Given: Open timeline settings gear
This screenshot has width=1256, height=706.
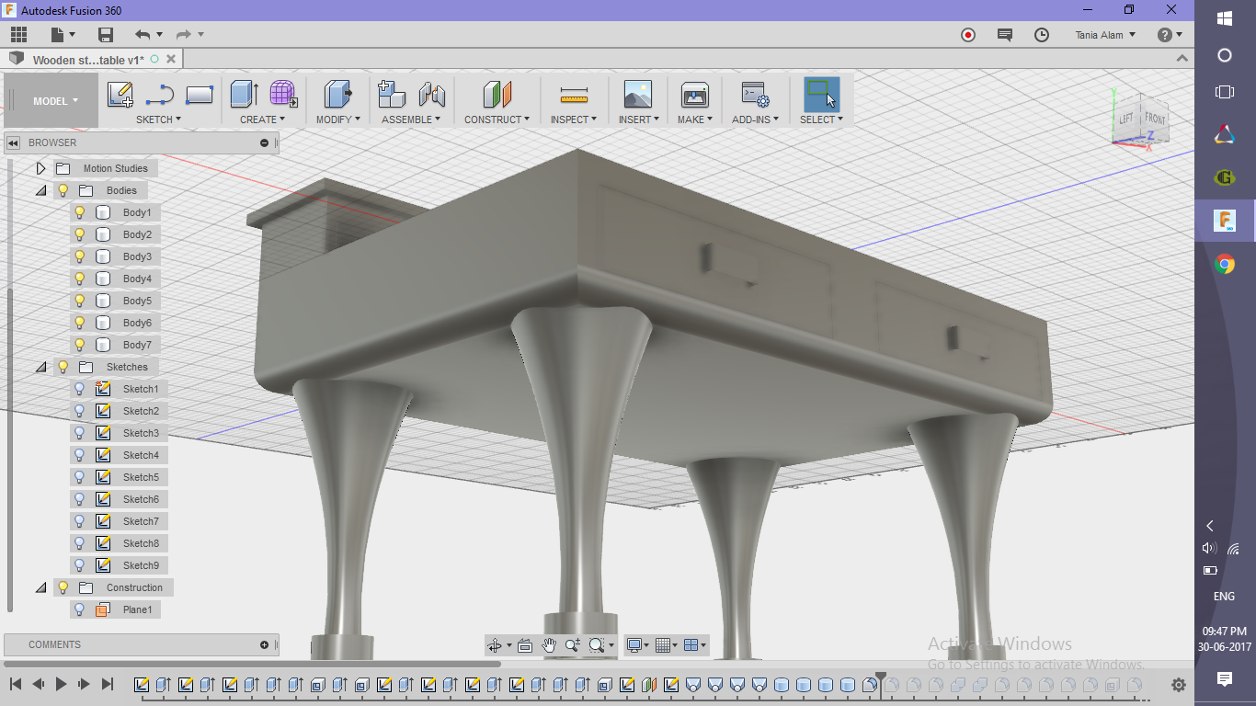Looking at the screenshot, I should click(x=1179, y=685).
